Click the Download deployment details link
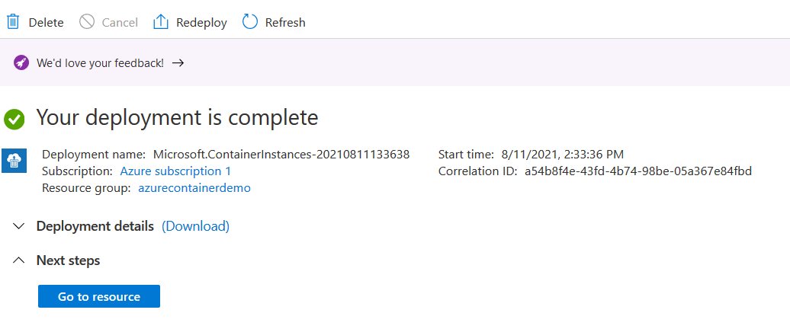This screenshot has width=790, height=329. pos(196,226)
